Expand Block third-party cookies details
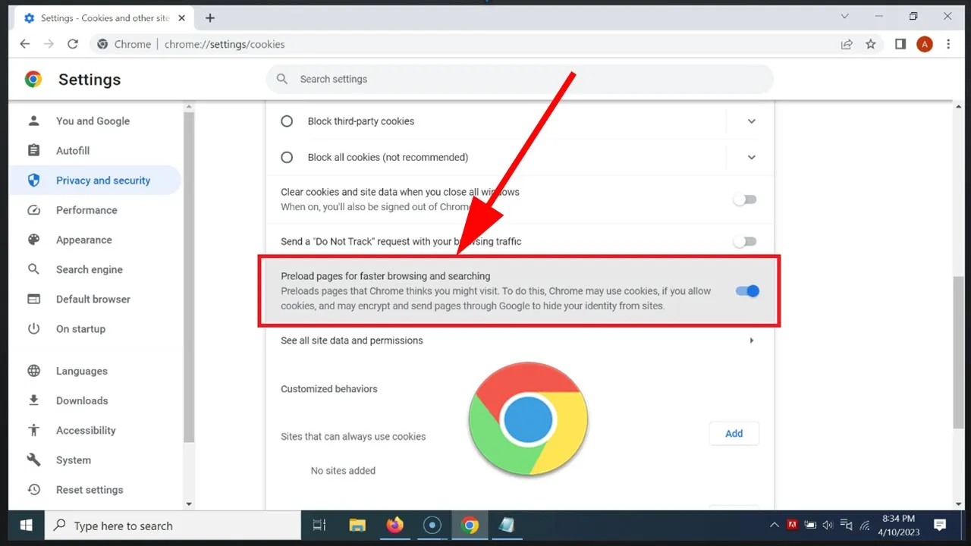The width and height of the screenshot is (971, 546). pyautogui.click(x=752, y=121)
